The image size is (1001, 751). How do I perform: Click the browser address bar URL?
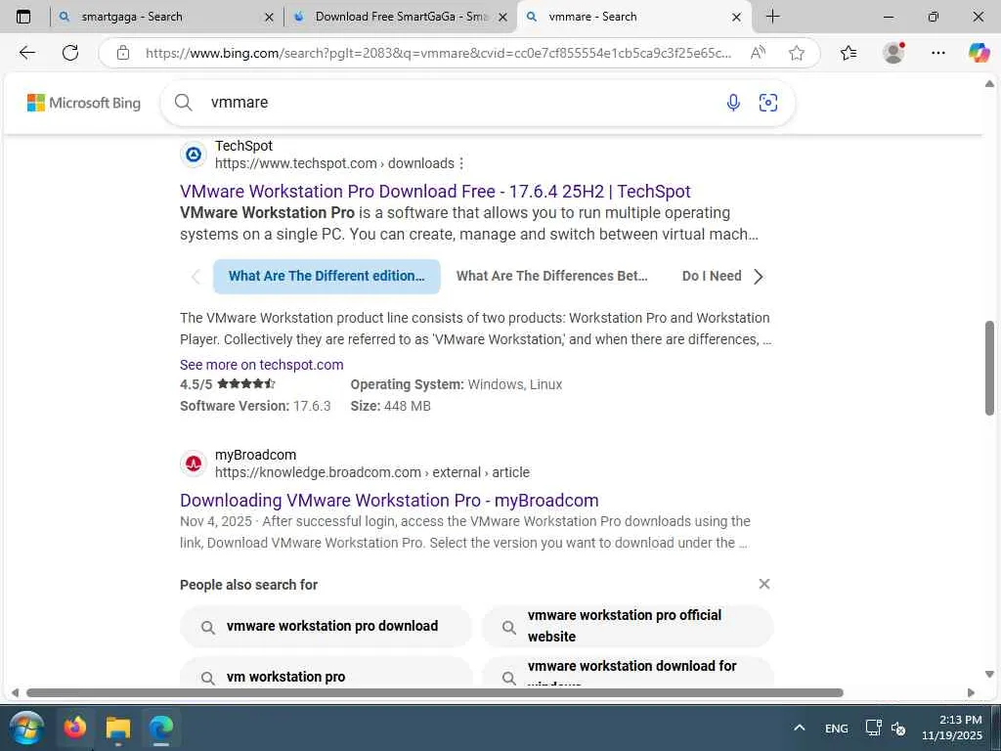pyautogui.click(x=438, y=53)
